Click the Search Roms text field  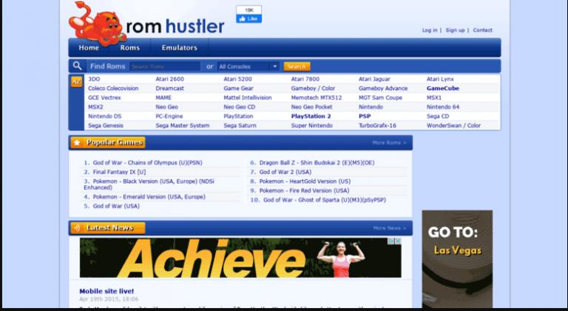click(x=164, y=67)
